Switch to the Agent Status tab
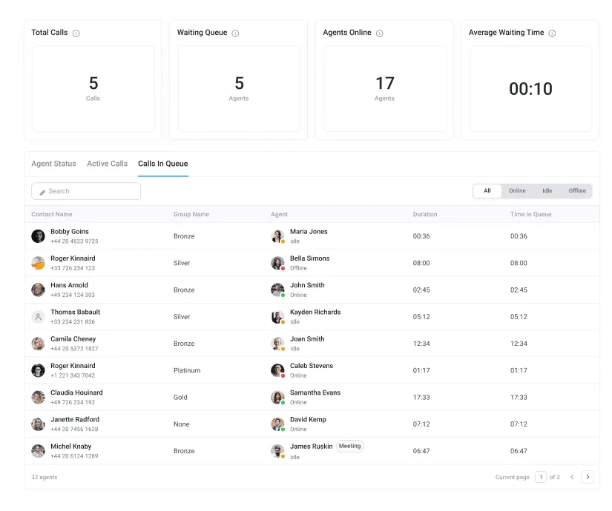The width and height of the screenshot is (612, 511). [x=53, y=164]
